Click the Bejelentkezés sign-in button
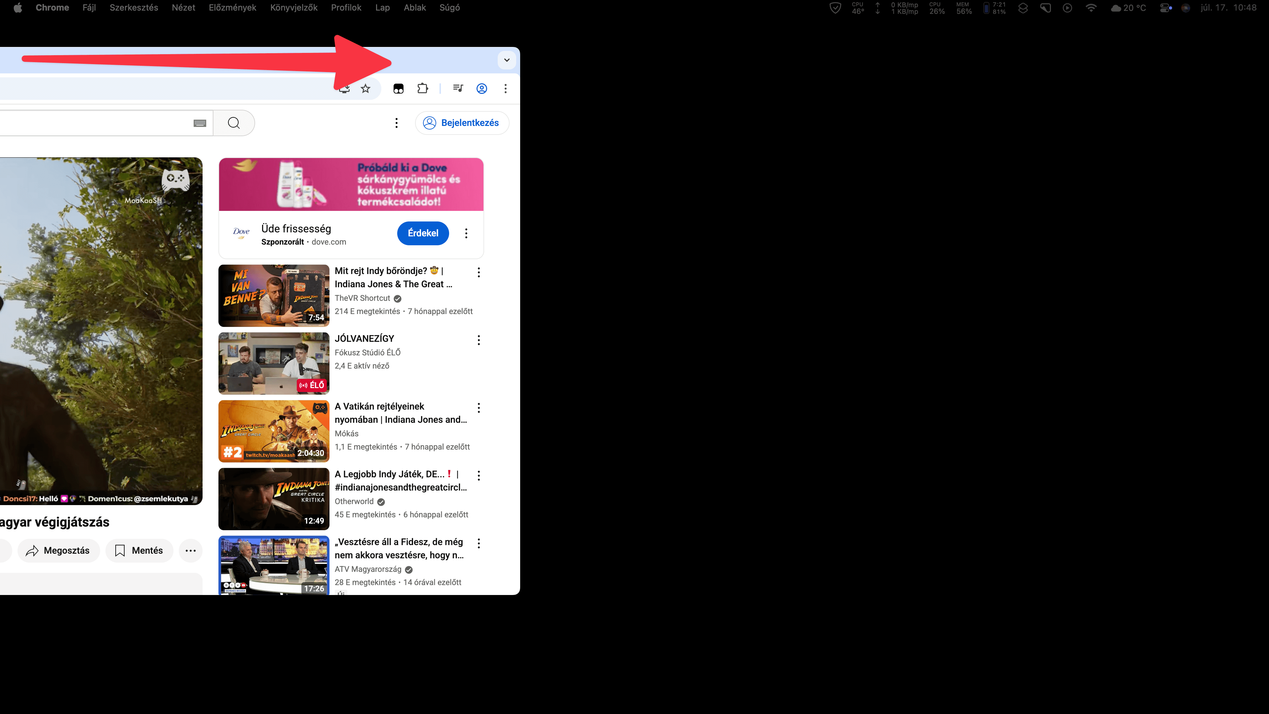The height and width of the screenshot is (714, 1269). pos(462,123)
